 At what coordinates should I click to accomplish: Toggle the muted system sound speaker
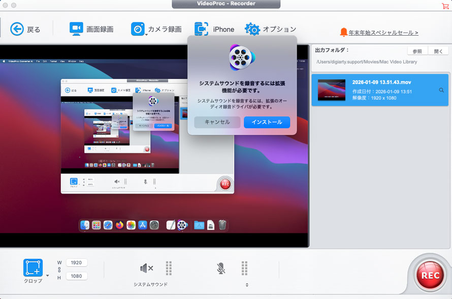(147, 268)
